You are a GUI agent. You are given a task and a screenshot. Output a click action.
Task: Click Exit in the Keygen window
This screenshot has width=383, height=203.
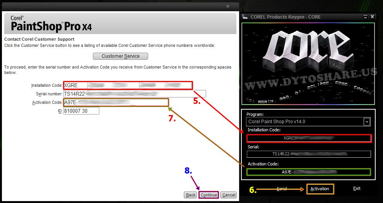pyautogui.click(x=357, y=188)
